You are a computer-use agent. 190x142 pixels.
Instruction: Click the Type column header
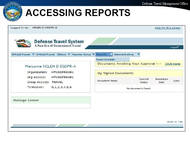tap(177, 81)
